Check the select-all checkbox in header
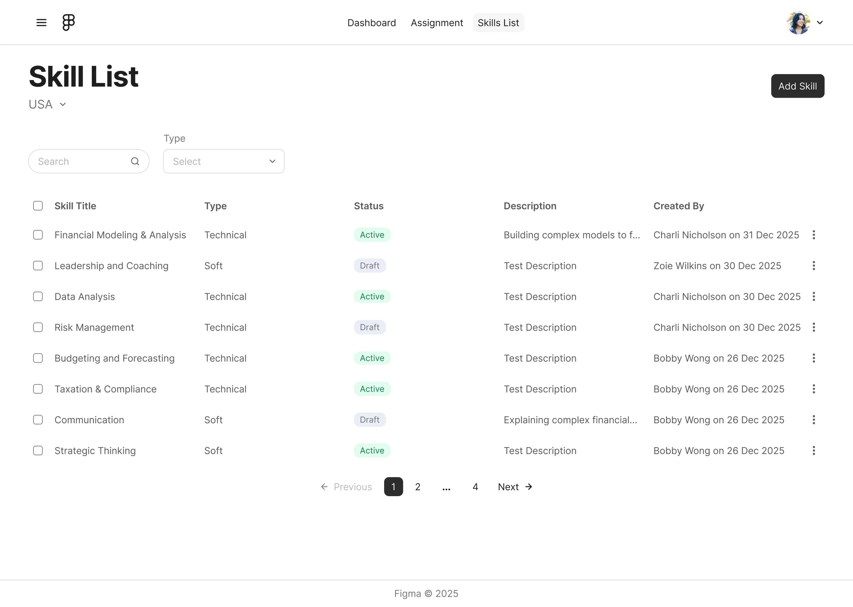This screenshot has height=607, width=853. click(38, 206)
